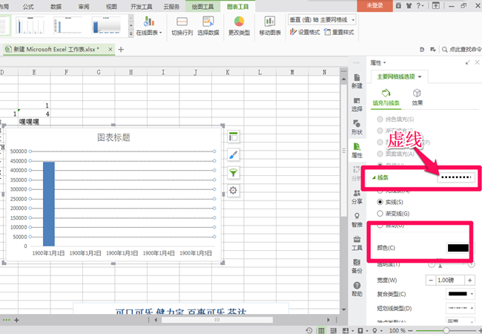The height and width of the screenshot is (334, 482).
Task: Open the 属性 pane title dropdown
Action: pos(385,63)
